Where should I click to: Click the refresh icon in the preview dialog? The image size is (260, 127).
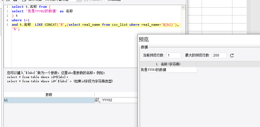[232, 55]
